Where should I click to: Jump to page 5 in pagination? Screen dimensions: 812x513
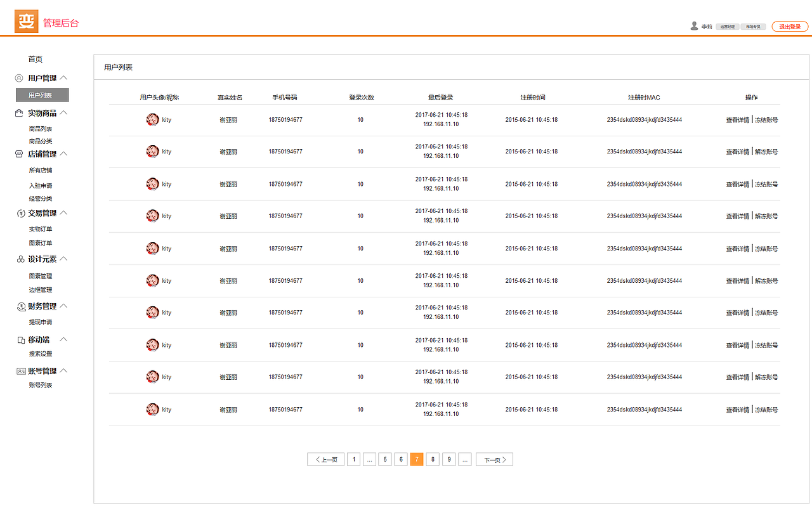385,460
